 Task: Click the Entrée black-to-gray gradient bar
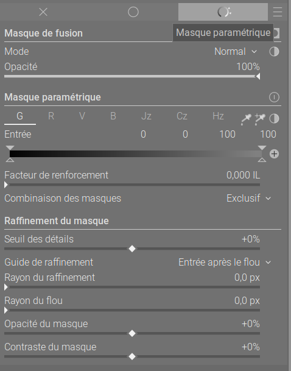[x=136, y=154]
